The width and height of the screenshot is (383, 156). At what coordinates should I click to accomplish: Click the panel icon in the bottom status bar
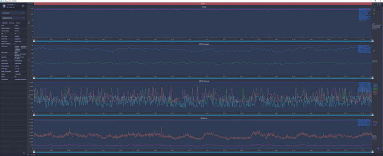pos(28,155)
